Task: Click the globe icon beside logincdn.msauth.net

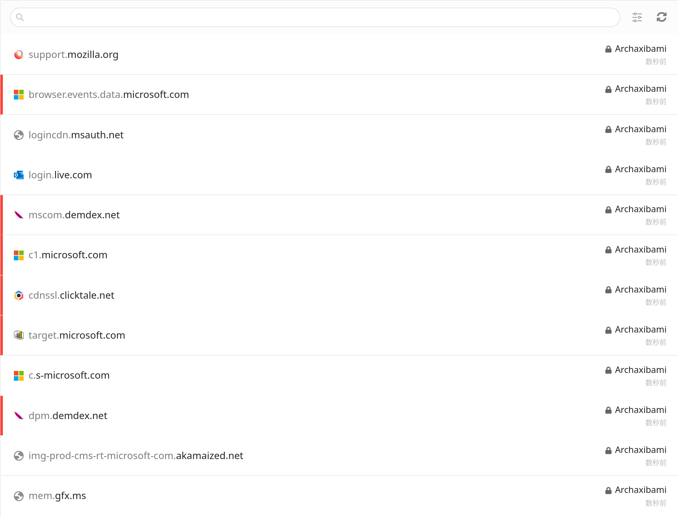Action: [x=19, y=135]
